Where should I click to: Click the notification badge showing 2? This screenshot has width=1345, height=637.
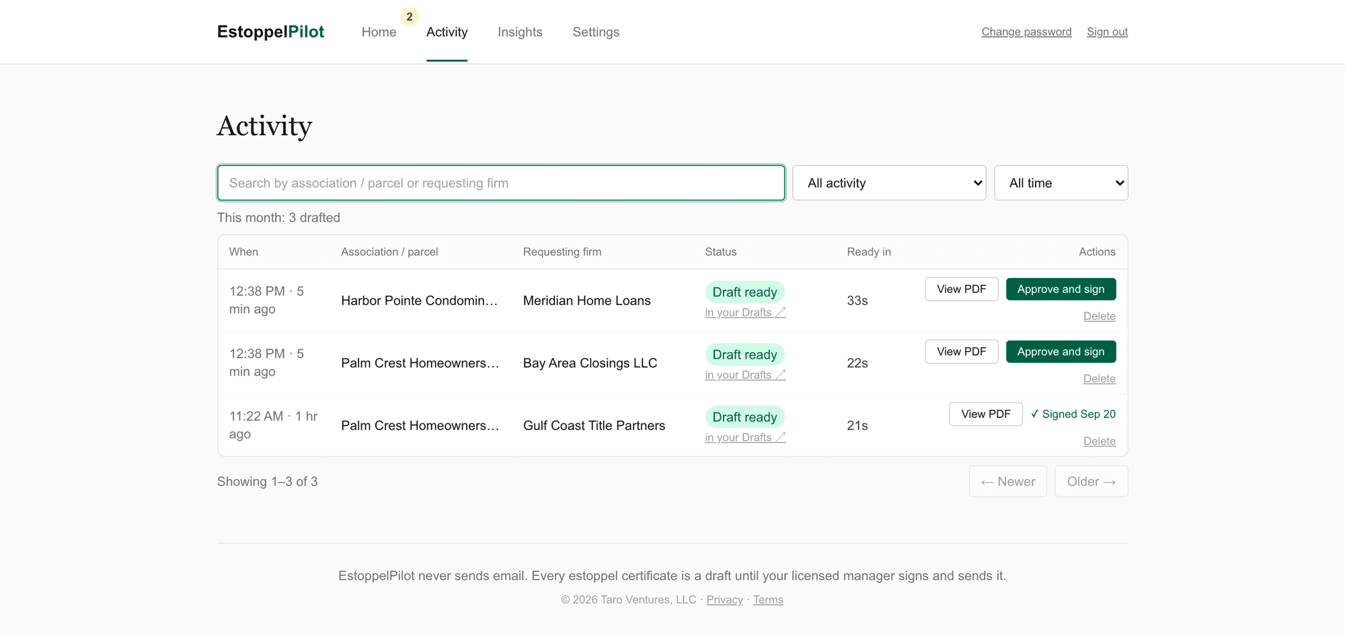pos(410,17)
